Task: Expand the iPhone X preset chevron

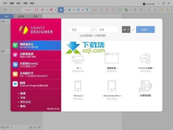Action: point(83,96)
